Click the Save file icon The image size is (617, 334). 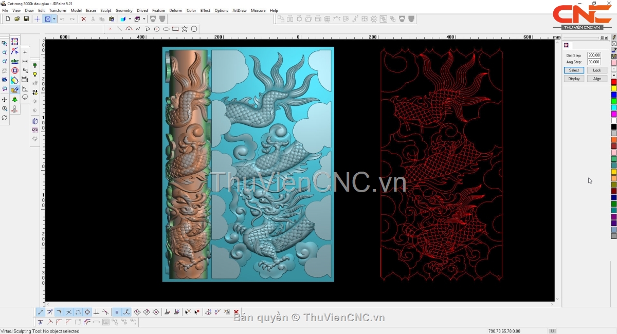click(x=26, y=19)
